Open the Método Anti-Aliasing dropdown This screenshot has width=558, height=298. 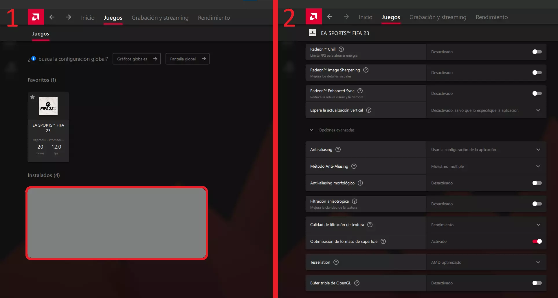(486, 166)
